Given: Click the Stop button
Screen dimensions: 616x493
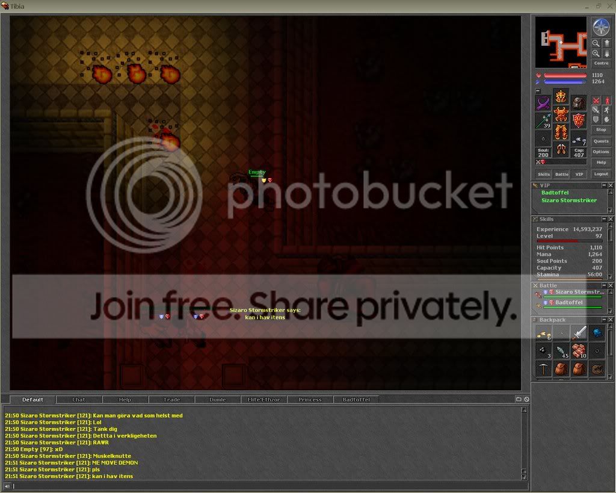Looking at the screenshot, I should (x=601, y=130).
